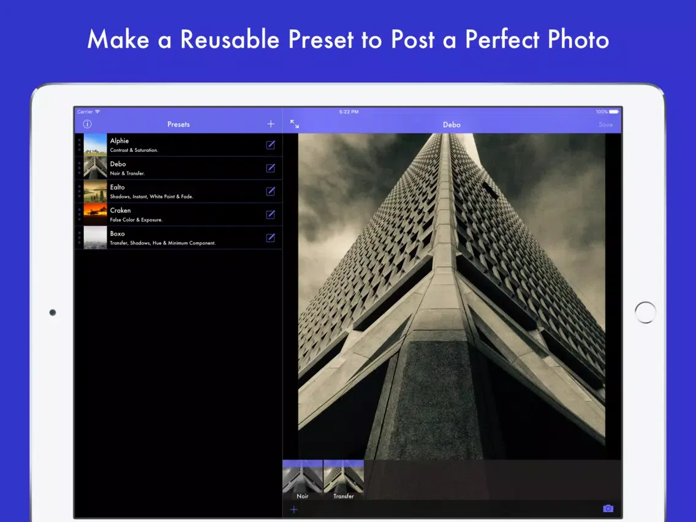
Task: Click the Craken preset name
Action: tap(120, 210)
